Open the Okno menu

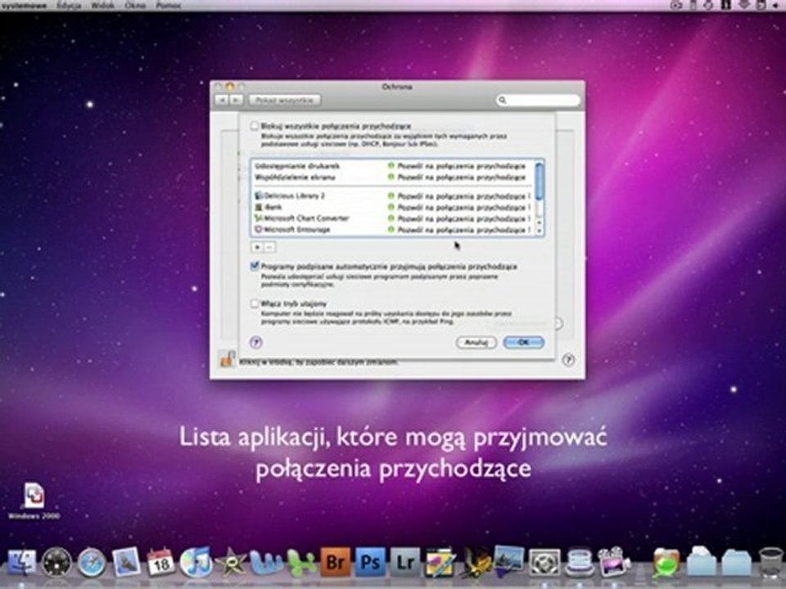(135, 6)
